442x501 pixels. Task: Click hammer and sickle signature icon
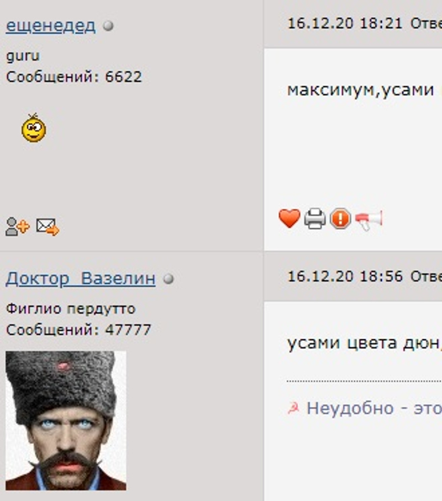tap(293, 408)
